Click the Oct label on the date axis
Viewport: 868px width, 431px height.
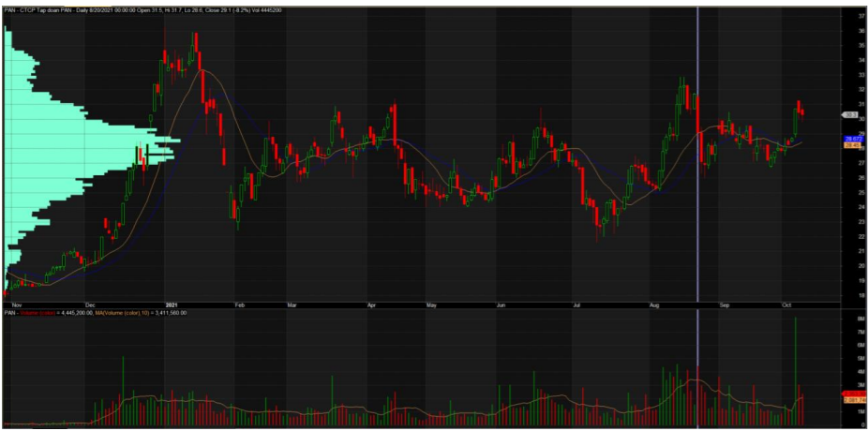785,305
